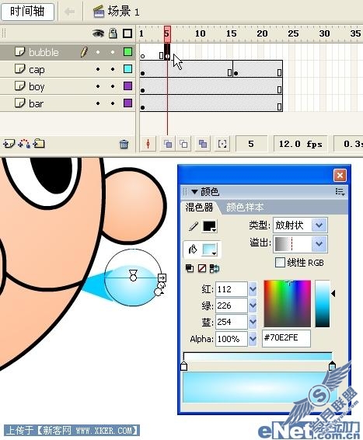Click frame 5 playhead on timeline ruler
This screenshot has width=363, height=440.
pos(167,33)
